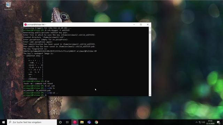Click the terminal scrollbar thumb
This screenshot has height=125, width=223.
150,32
